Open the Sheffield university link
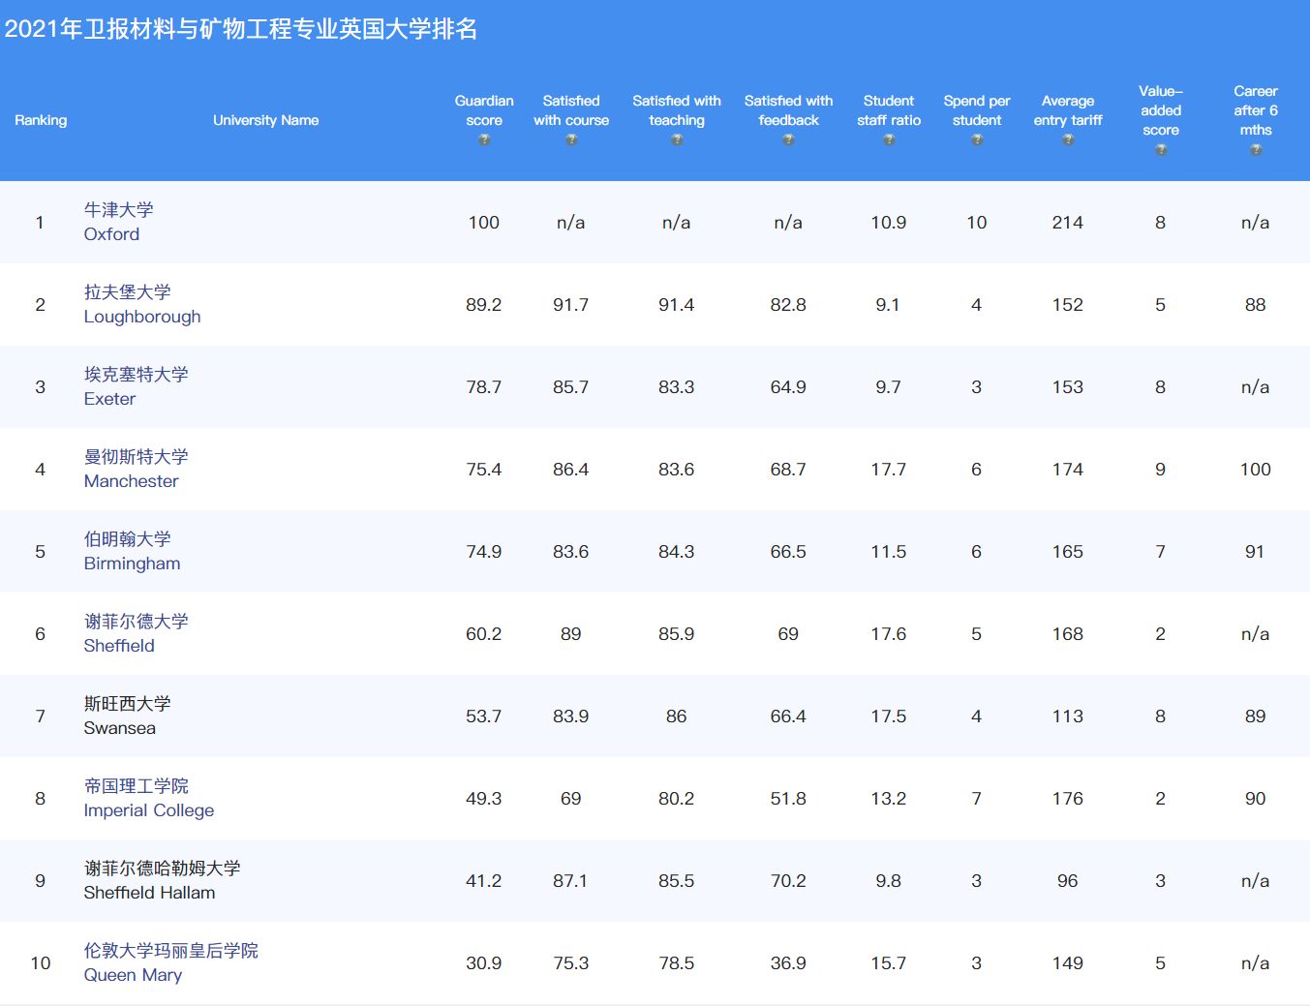This screenshot has height=1006, width=1310. [x=136, y=633]
